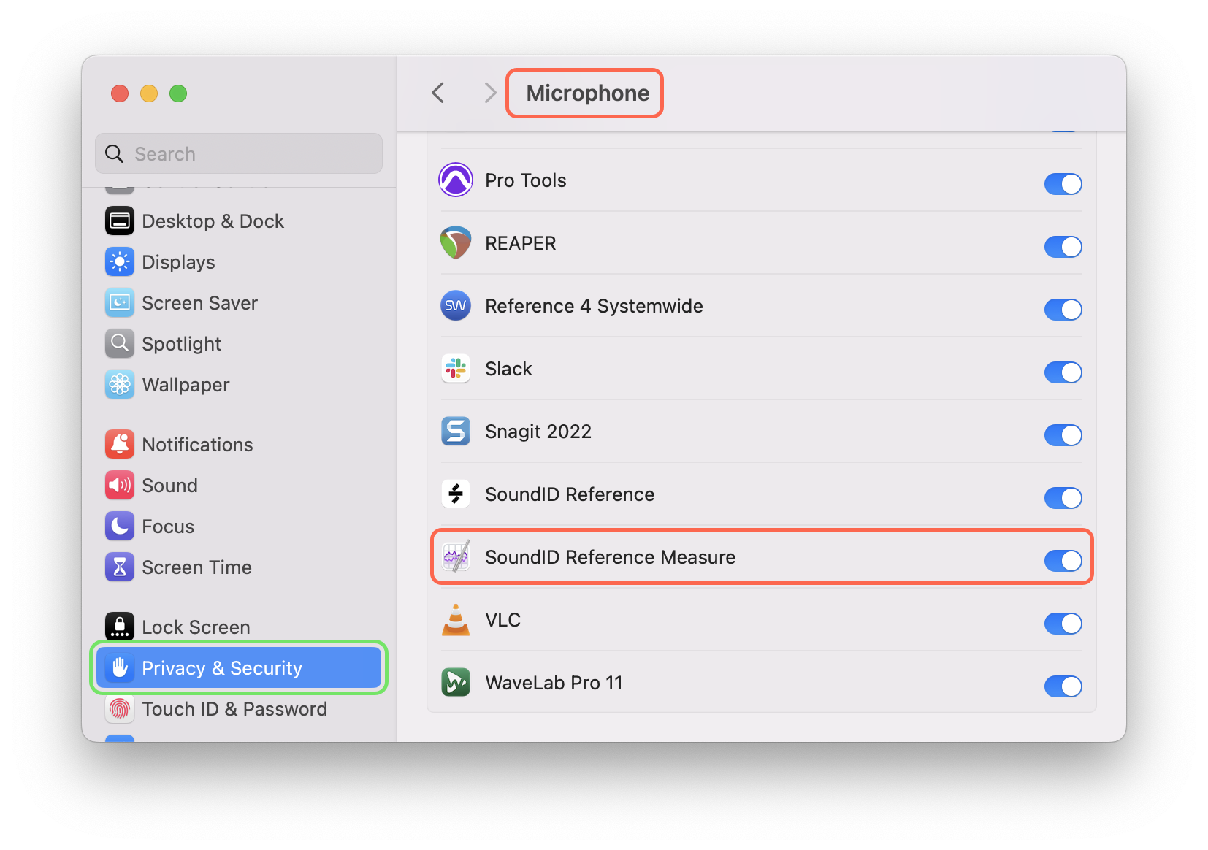Screen dimensions: 1208x850
Task: Toggle WaveLab Pro 11 microphone switch
Action: (1063, 686)
